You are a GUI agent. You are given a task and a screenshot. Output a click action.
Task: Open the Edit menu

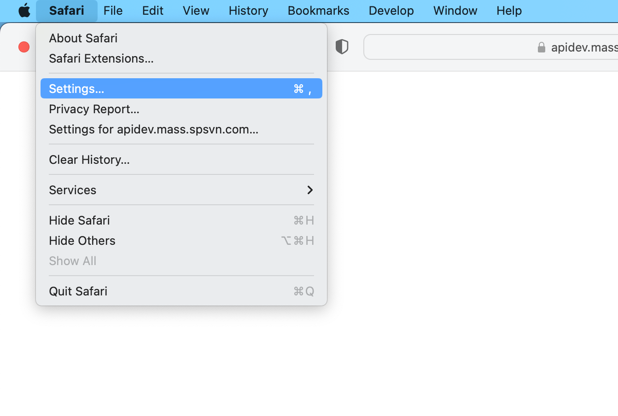click(x=152, y=11)
